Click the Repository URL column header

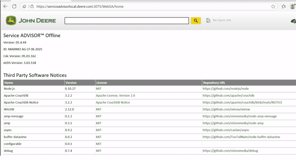(x=214, y=83)
